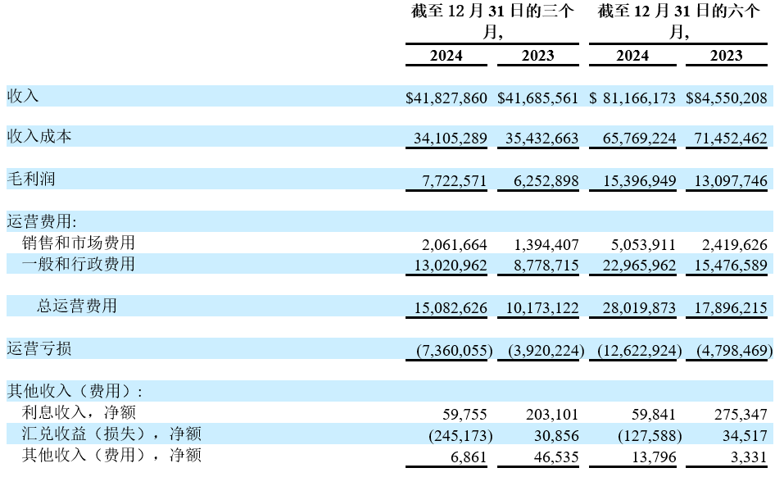This screenshot has height=477, width=784.
Task: Click the revenue value $41,827,860
Action: point(446,98)
